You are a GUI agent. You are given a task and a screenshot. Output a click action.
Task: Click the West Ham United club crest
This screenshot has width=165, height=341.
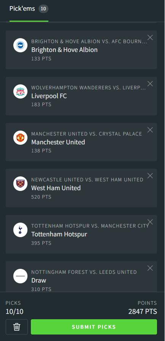click(x=21, y=184)
